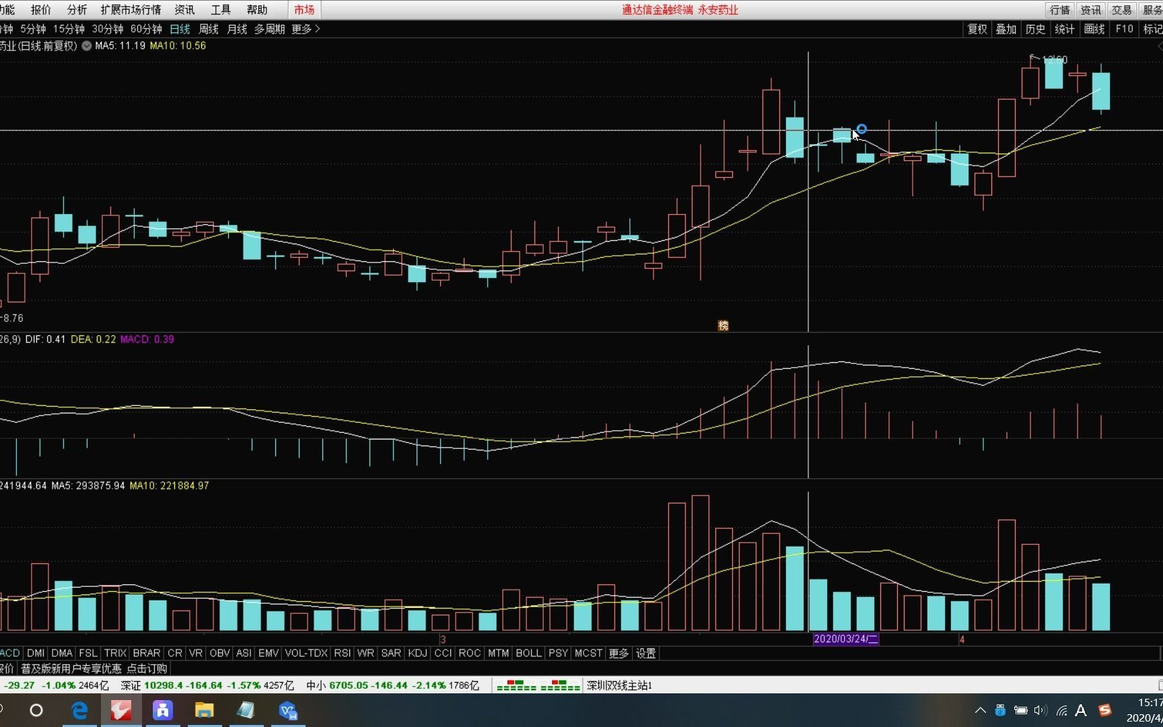Select the 月线 monthly period
Screen dimensions: 1163x727
[237, 29]
